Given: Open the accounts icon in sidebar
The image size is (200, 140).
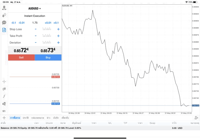Looking at the screenshot, I should click(4, 8).
